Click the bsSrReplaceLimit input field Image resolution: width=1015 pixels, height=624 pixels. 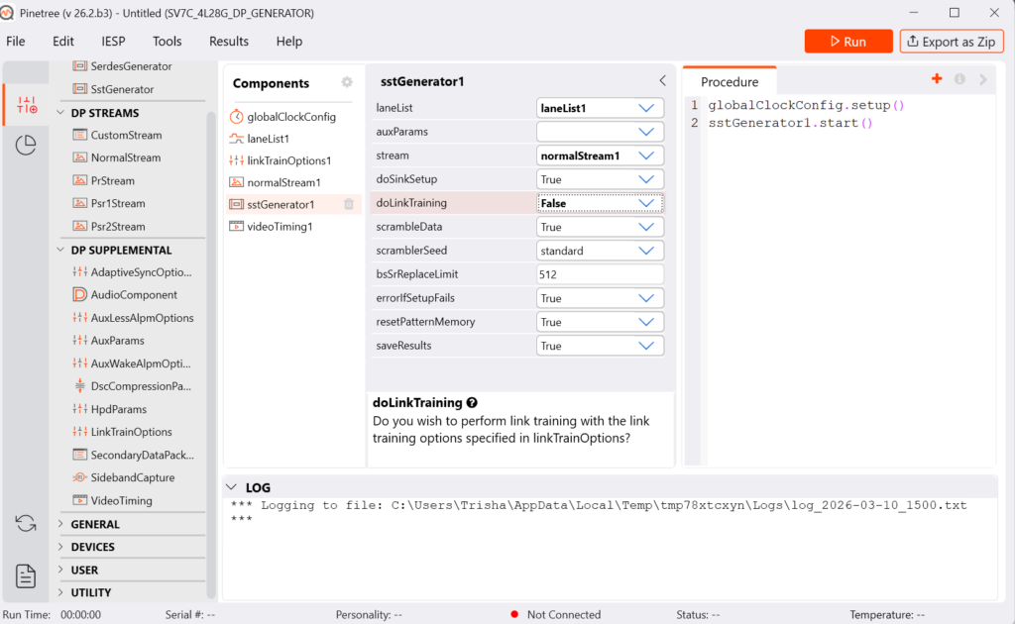[x=600, y=274]
